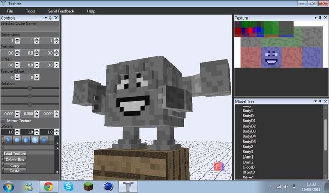Decrease the third GlScale value

click(56, 133)
